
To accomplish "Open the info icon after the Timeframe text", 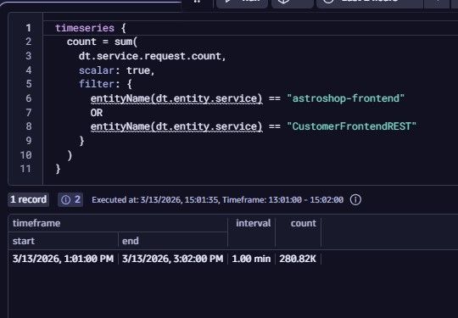I will pyautogui.click(x=355, y=200).
